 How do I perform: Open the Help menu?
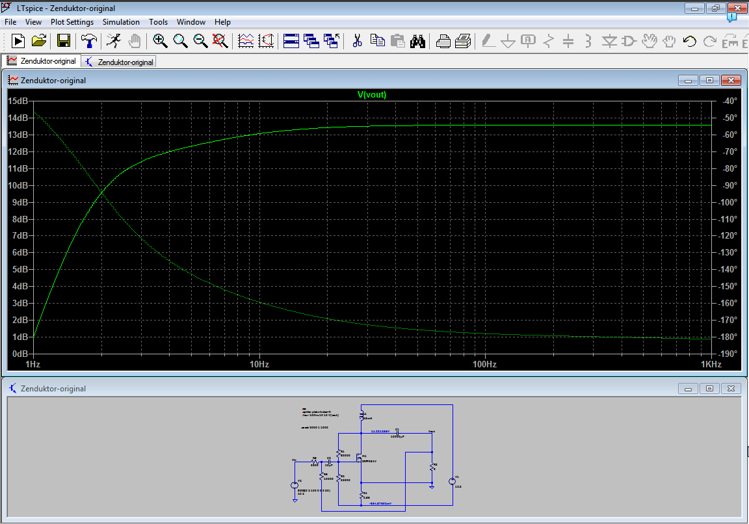pyautogui.click(x=222, y=22)
